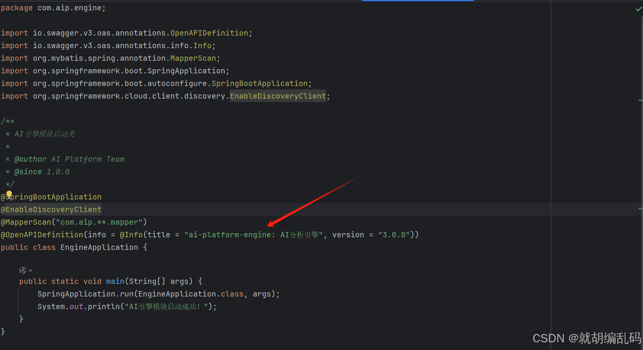Viewport: 643px width, 350px height.
Task: Click the @SpringBootApplication annotation
Action: pos(51,197)
